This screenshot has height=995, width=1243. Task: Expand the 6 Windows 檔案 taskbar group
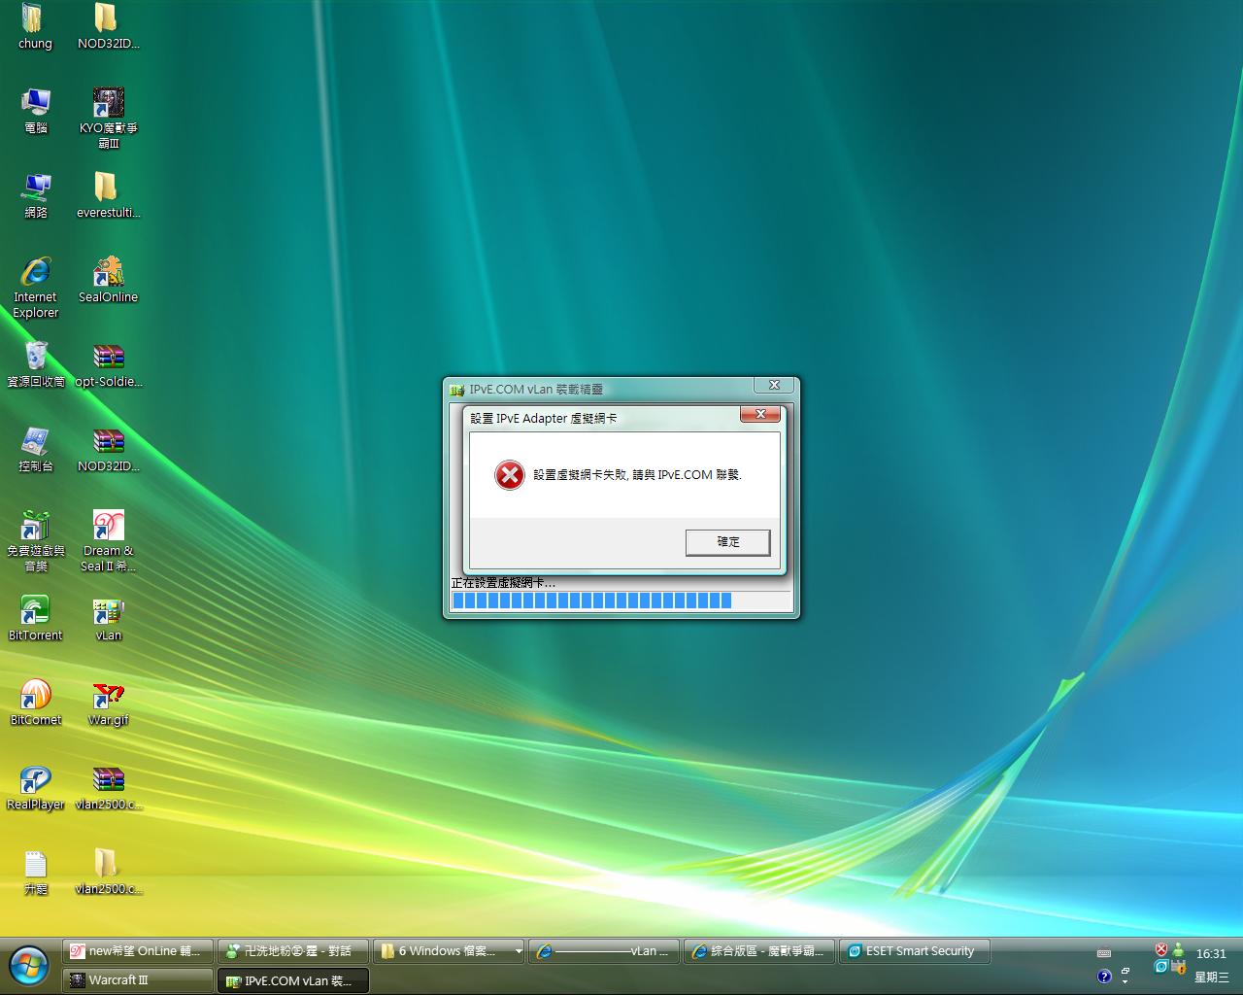pos(449,951)
